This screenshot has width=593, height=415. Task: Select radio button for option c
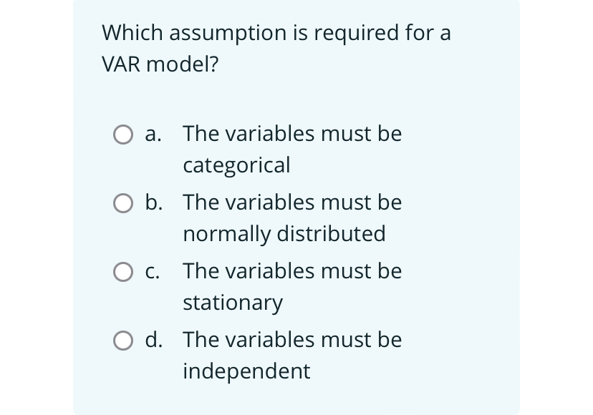click(123, 271)
